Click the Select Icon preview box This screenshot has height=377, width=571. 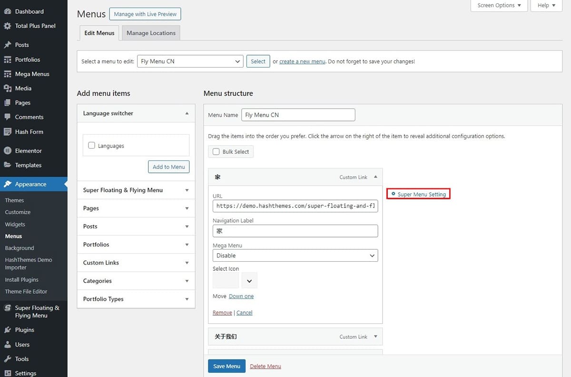(226, 281)
